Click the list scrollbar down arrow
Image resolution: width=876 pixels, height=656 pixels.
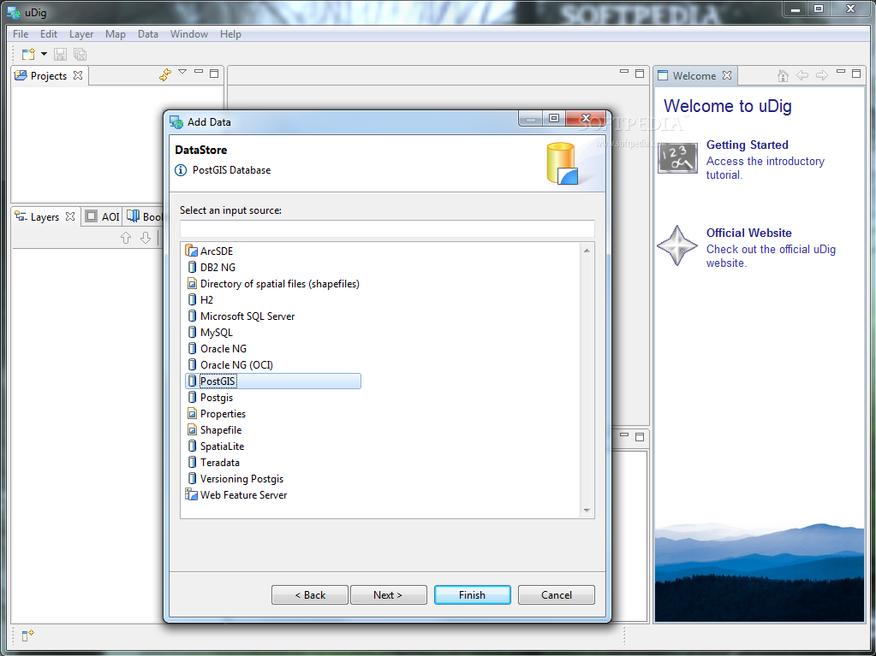pyautogui.click(x=587, y=510)
